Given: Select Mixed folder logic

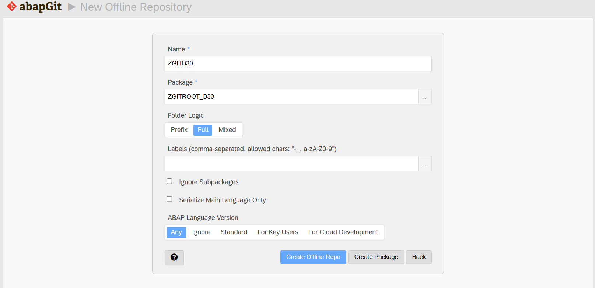Looking at the screenshot, I should pos(227,130).
